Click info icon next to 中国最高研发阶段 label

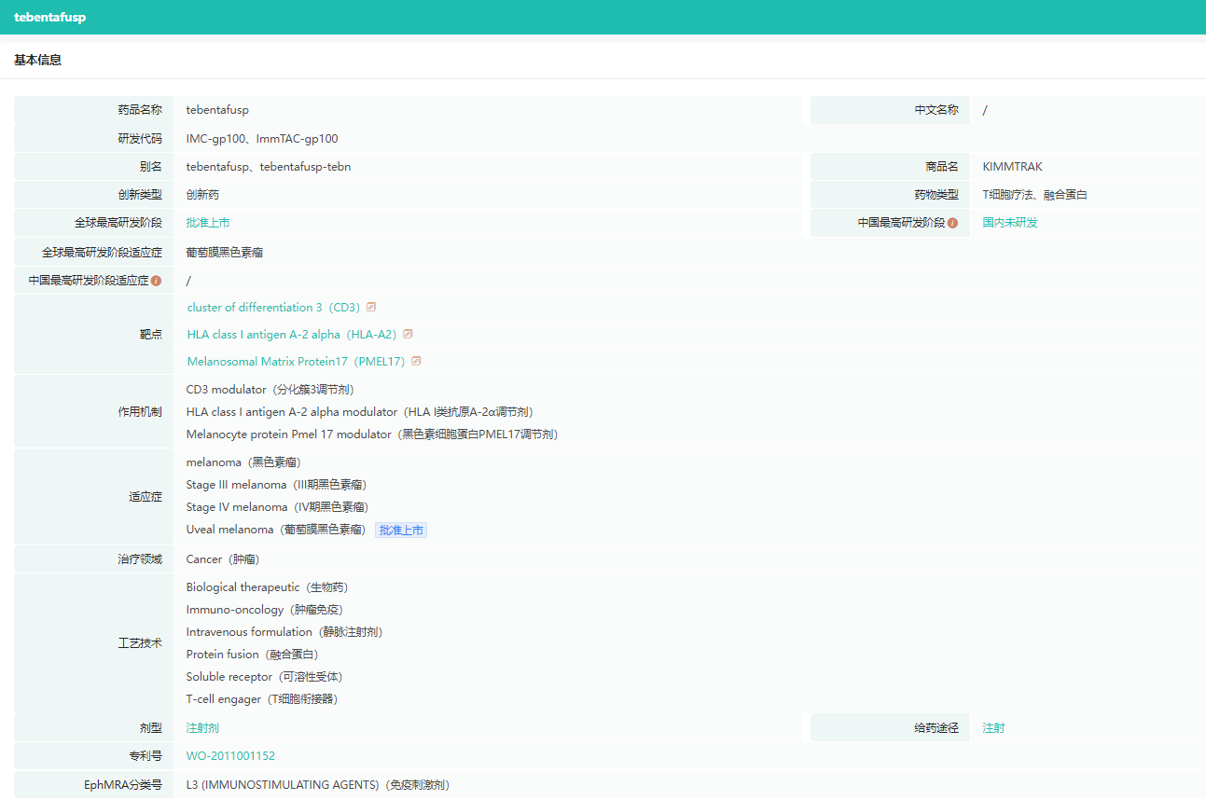952,223
